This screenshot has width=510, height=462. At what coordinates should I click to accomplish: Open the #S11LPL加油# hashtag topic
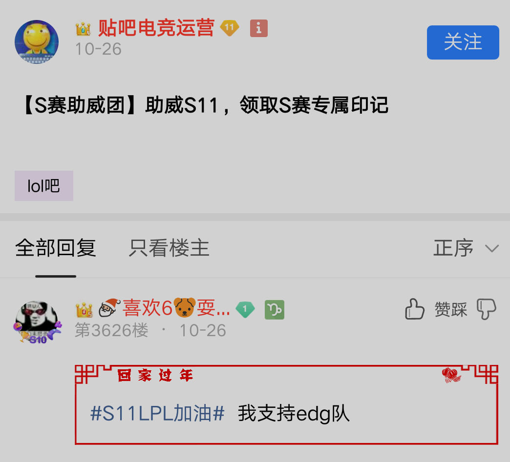[157, 413]
